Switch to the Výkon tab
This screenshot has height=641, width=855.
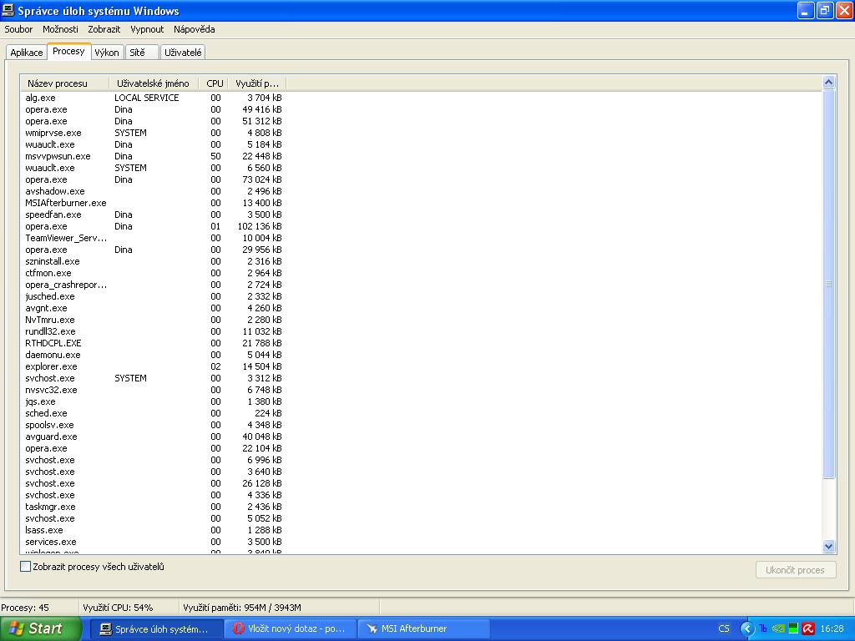coord(107,53)
